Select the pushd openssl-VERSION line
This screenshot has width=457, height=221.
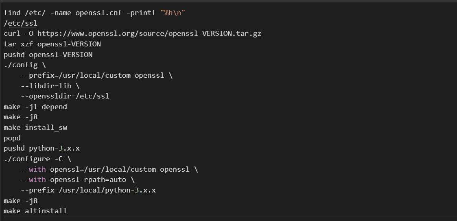coord(48,55)
